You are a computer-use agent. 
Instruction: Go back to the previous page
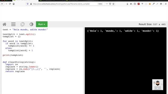[x=2, y=4]
